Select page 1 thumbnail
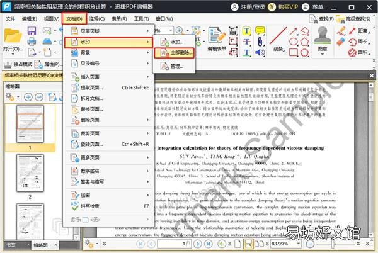This screenshot has width=378, height=253. [x=30, y=124]
